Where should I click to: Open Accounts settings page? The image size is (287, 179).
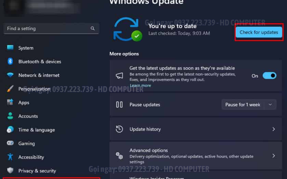coord(28,116)
